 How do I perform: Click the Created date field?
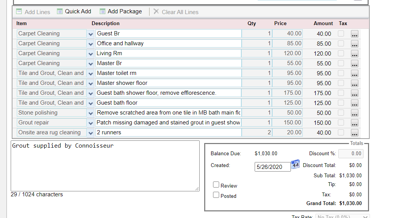[272, 167]
